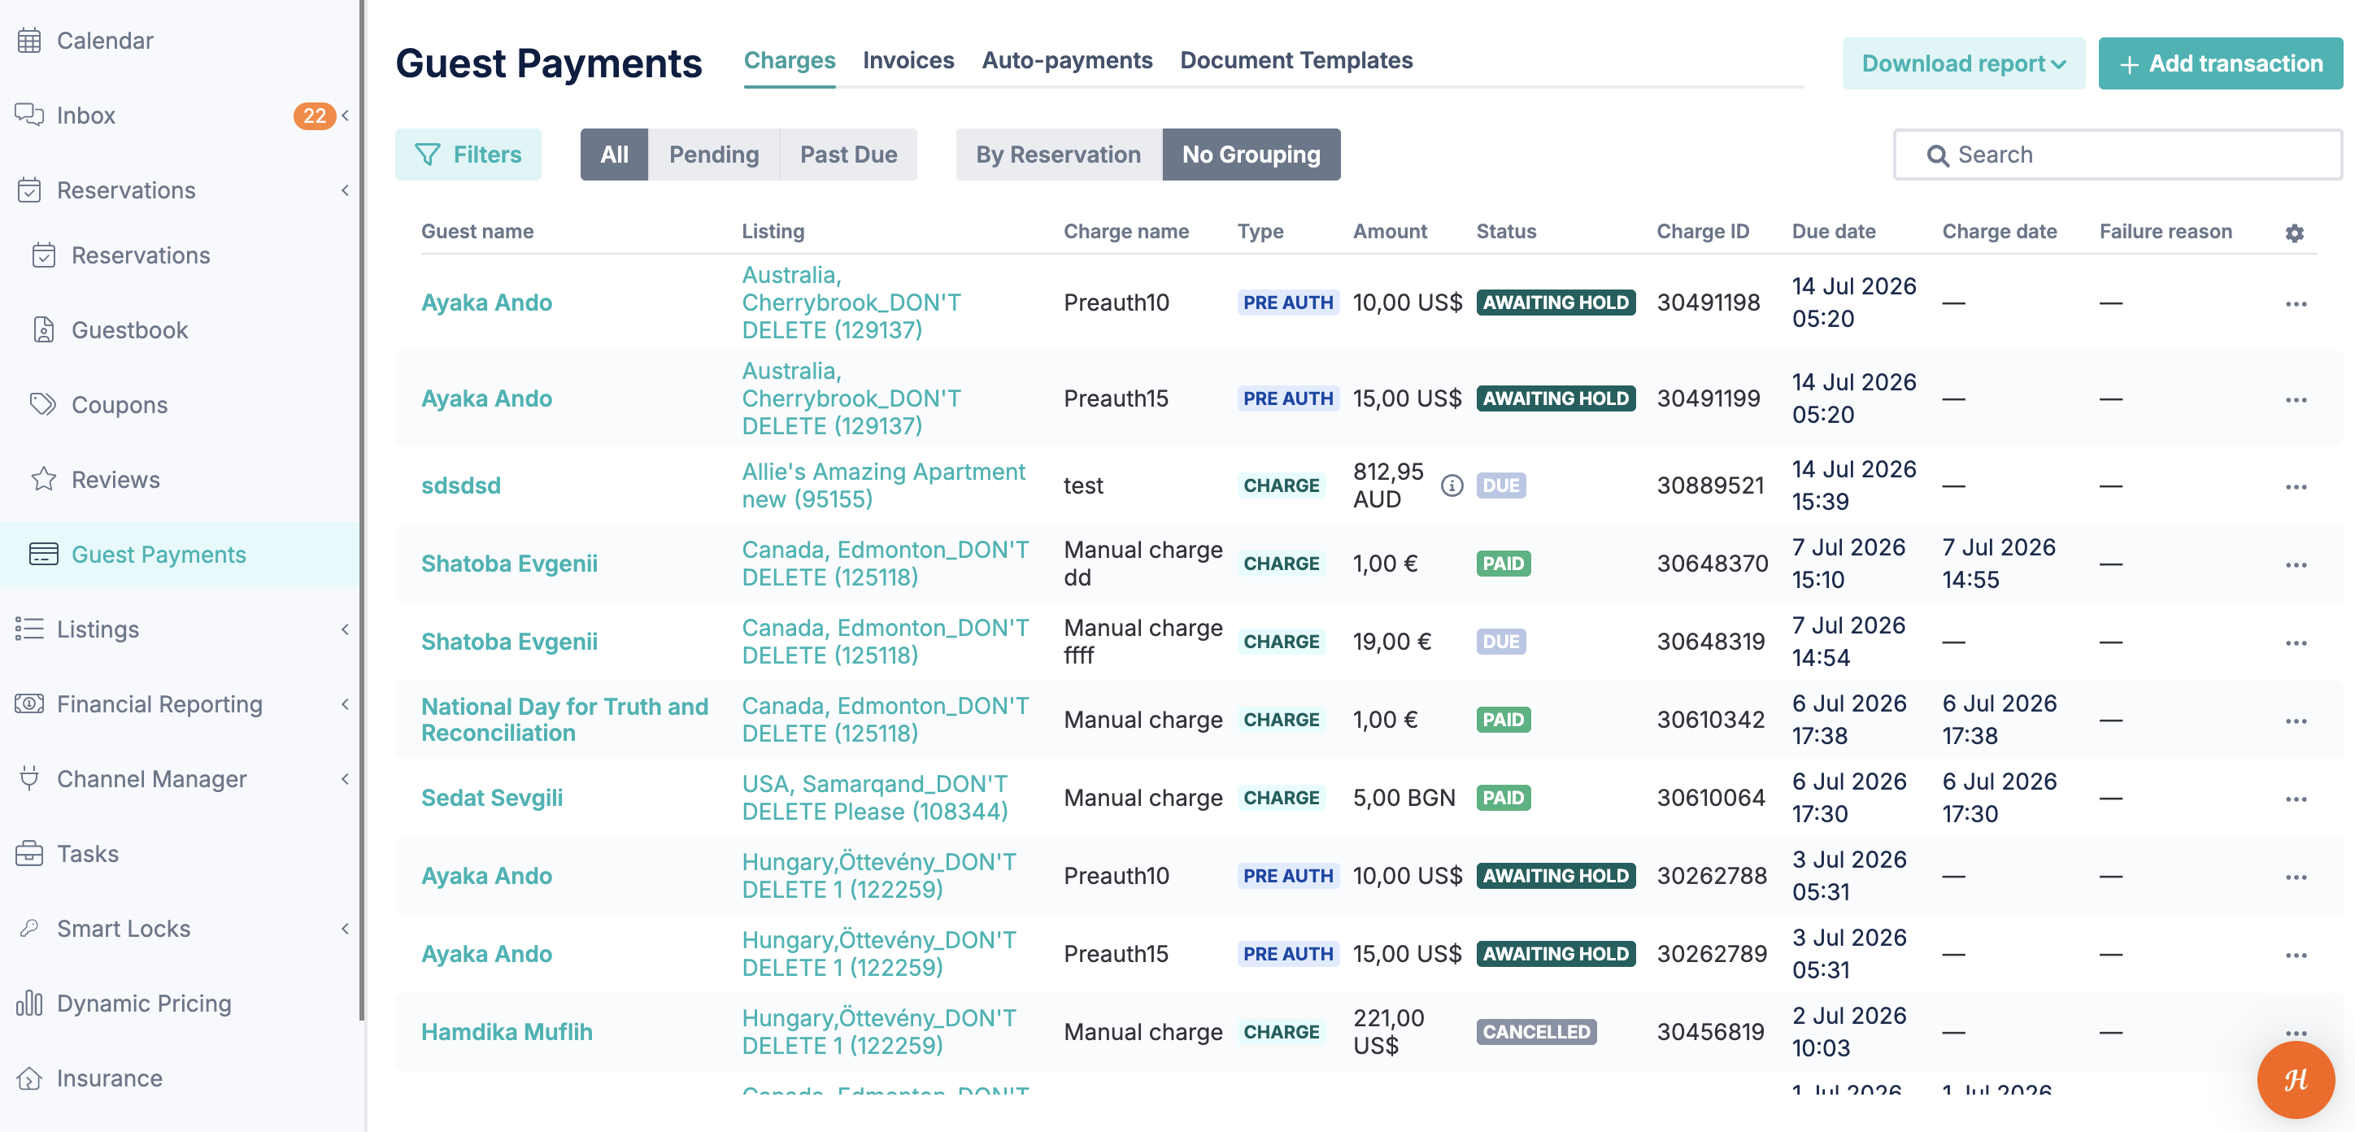Open Allie's Amazing Apartment new listing

click(x=883, y=485)
